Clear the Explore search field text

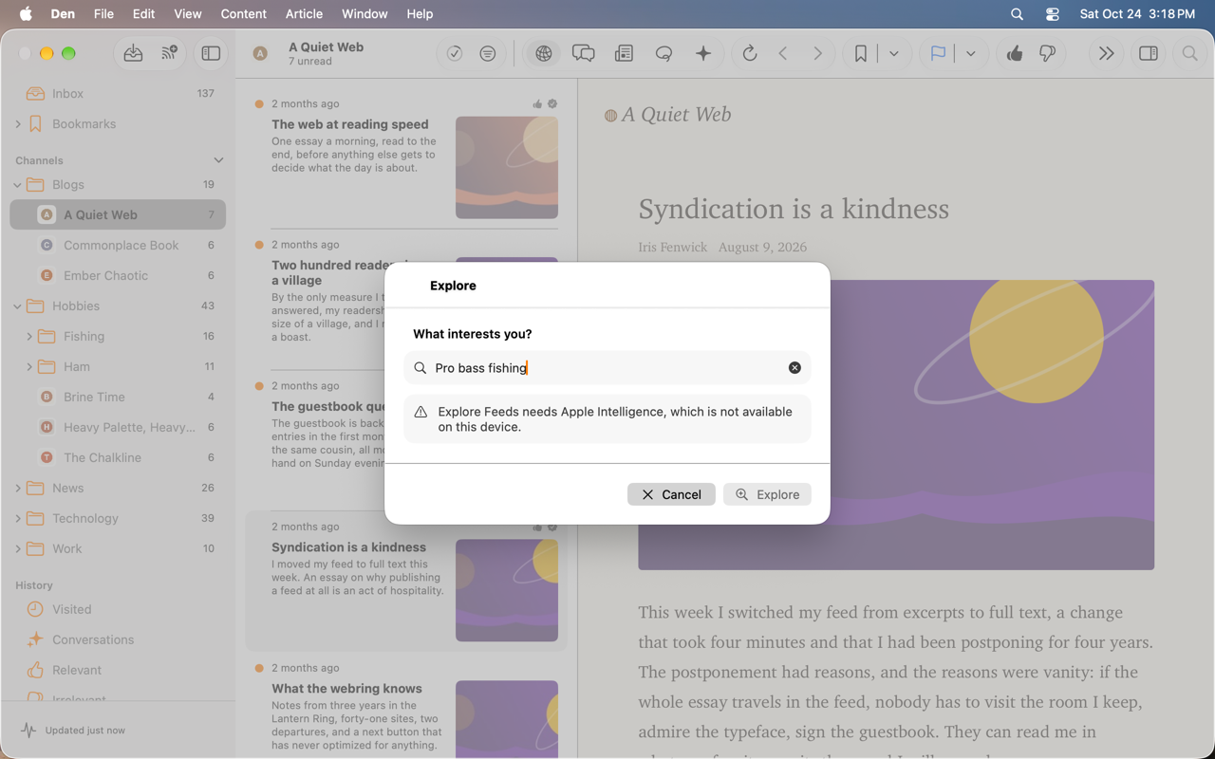click(794, 368)
